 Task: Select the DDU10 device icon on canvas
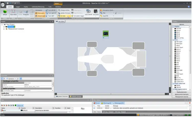[106, 34]
